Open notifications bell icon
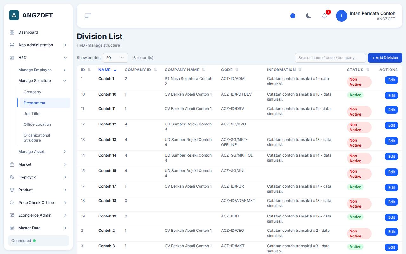 click(324, 16)
